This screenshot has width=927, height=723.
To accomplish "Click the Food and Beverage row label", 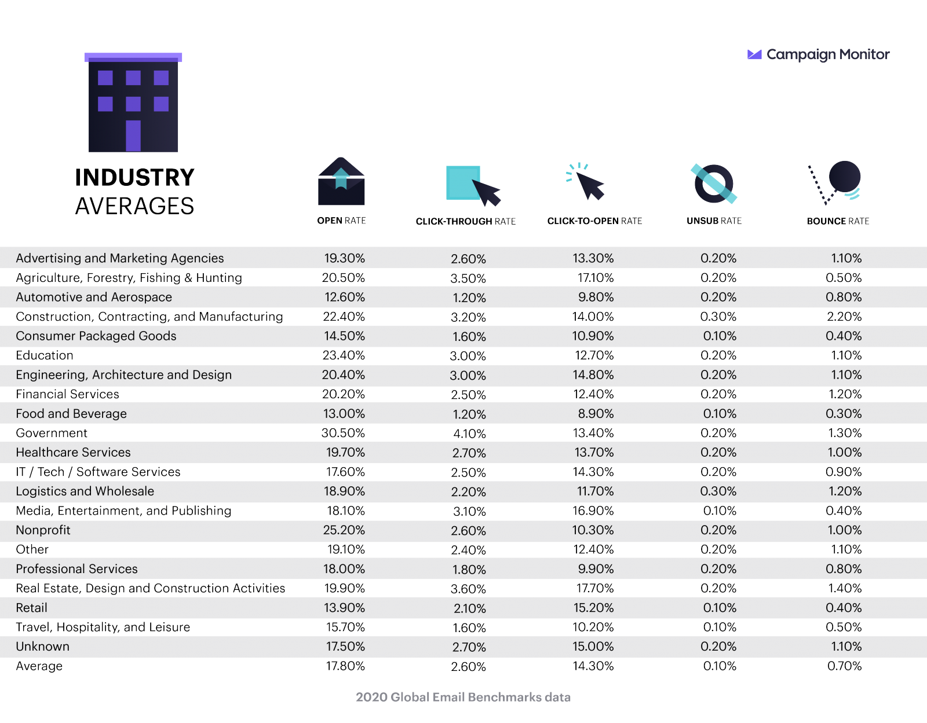I will [71, 413].
